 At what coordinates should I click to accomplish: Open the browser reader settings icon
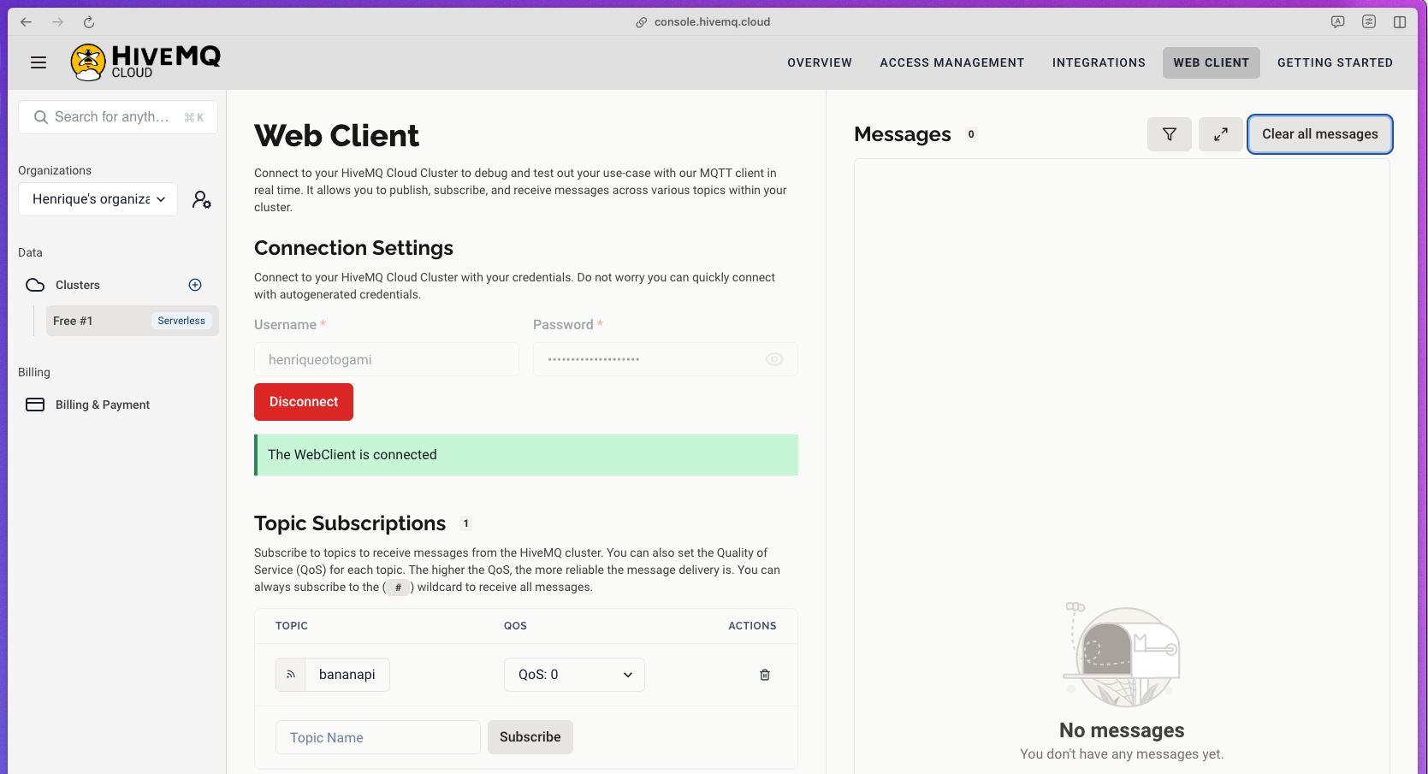(x=1369, y=22)
